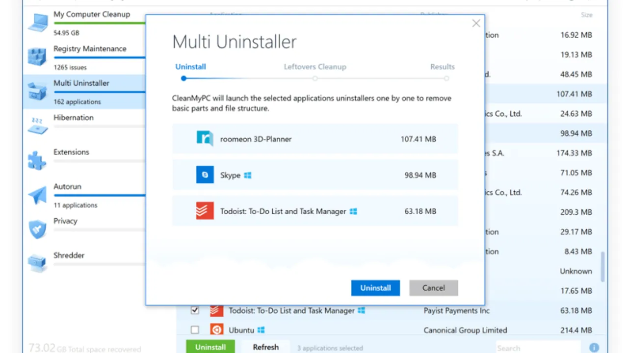
Task: Click the 63.18 MB size in dialog
Action: (420, 211)
